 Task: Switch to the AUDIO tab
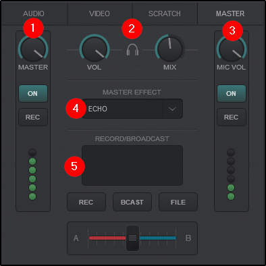(34, 14)
